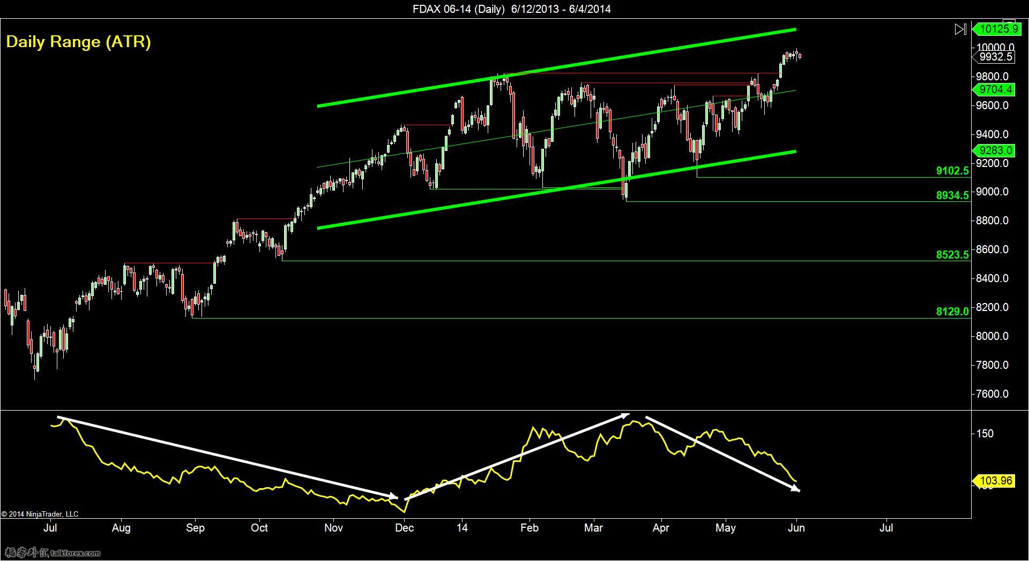The image size is (1029, 561).
Task: Click the 150 ATR axis label
Action: point(985,434)
